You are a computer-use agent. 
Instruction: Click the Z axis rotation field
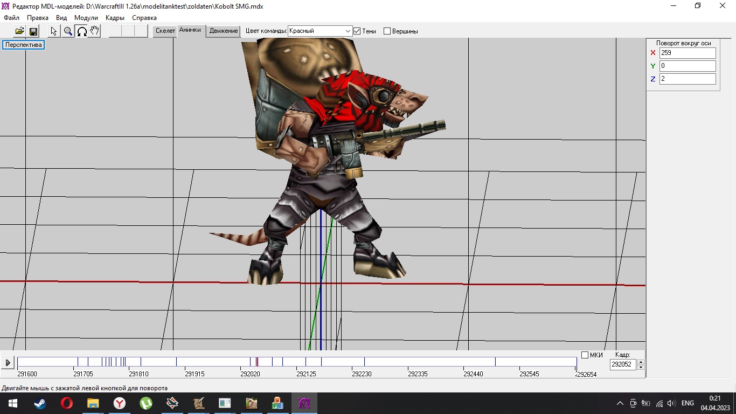tap(688, 79)
